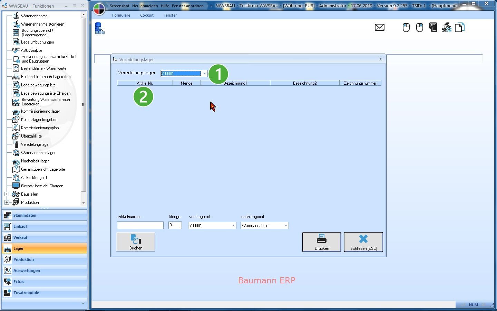Click the Gesamtübersicht Lagerorte icon
Image resolution: width=497 pixels, height=311 pixels.
click(x=16, y=169)
